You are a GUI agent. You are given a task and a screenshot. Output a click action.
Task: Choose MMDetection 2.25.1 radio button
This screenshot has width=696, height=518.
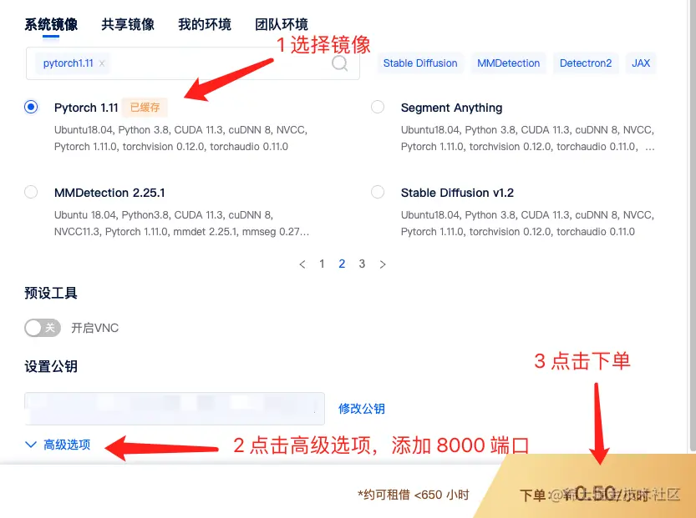click(x=31, y=192)
